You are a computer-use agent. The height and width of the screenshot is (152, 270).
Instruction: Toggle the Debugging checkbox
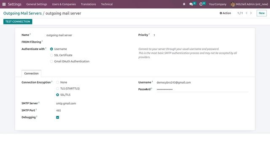coord(57,117)
